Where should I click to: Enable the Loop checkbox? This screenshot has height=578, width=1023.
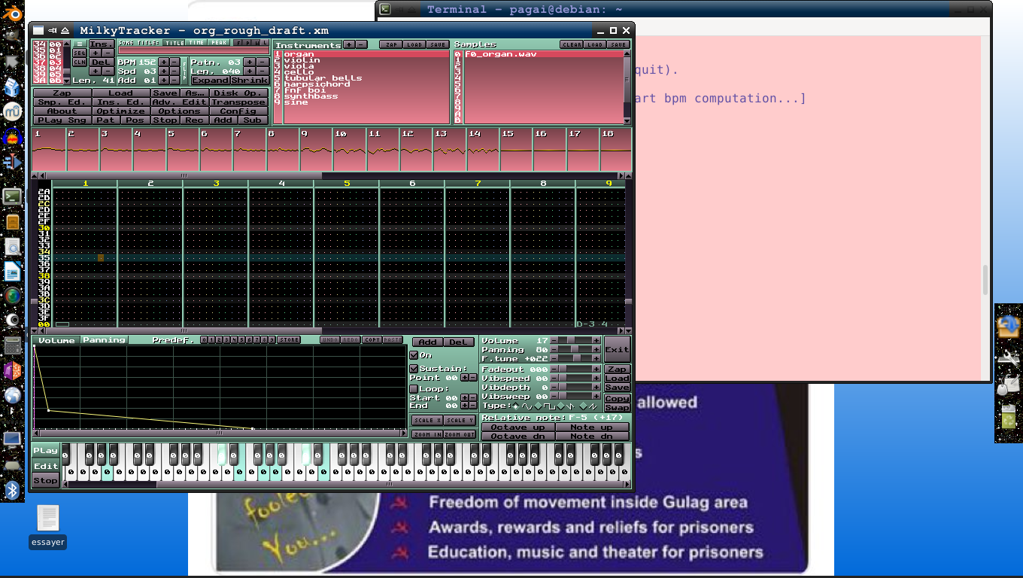tap(414, 389)
